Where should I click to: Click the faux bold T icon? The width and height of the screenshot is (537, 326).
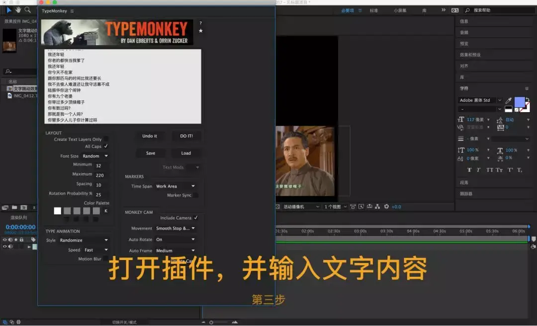[x=469, y=170]
